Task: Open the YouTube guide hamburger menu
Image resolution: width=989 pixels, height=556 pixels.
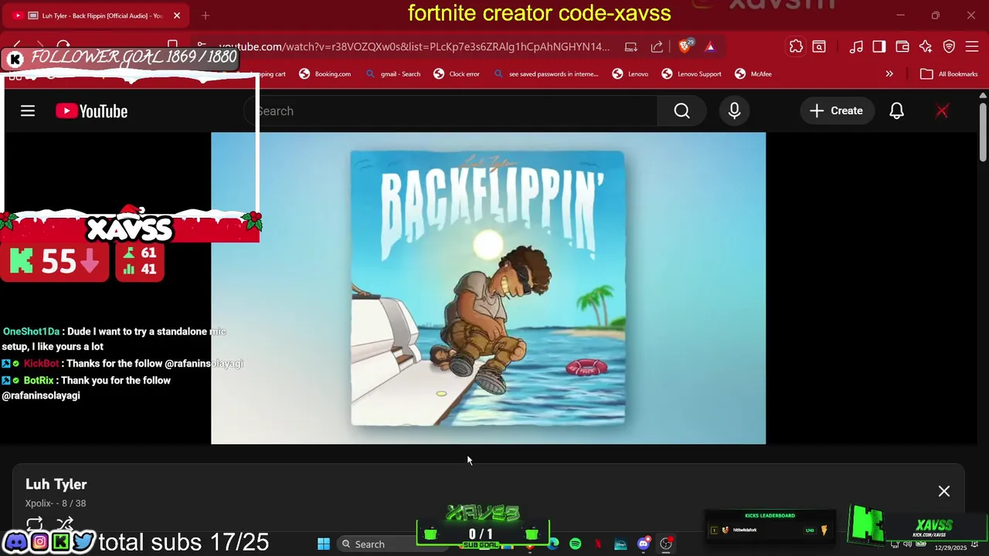Action: point(28,111)
